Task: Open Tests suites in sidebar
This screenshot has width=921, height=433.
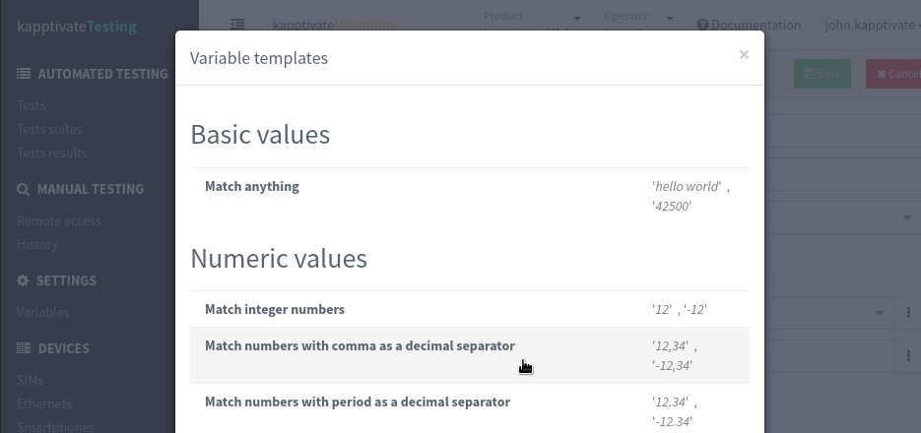Action: click(49, 129)
